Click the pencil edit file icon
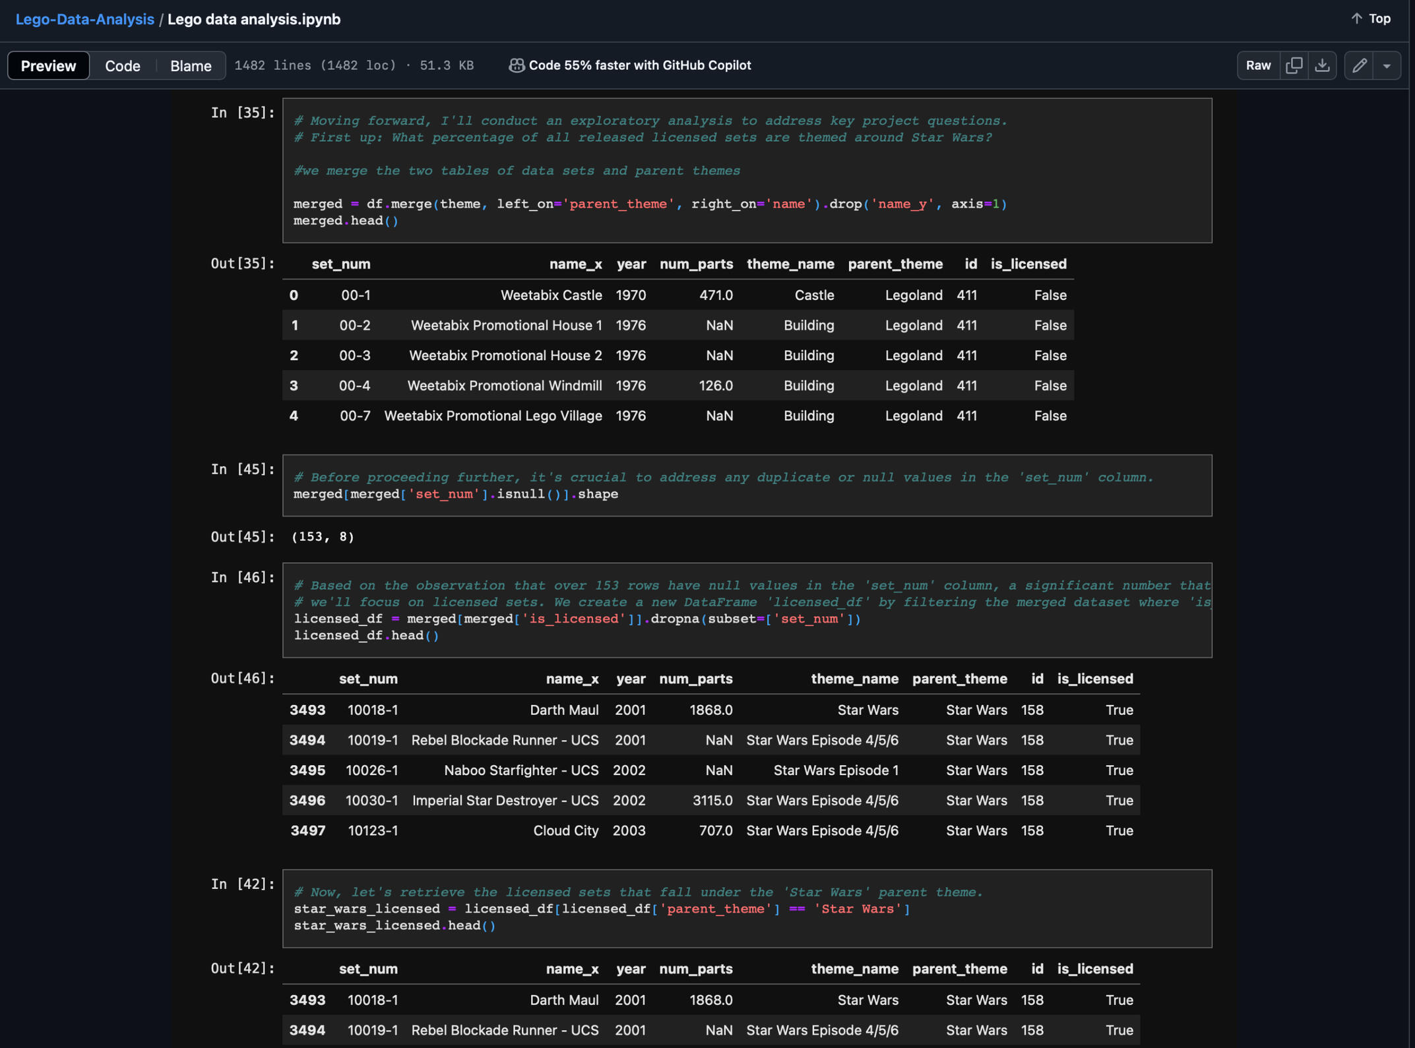Viewport: 1415px width, 1048px height. [x=1359, y=65]
